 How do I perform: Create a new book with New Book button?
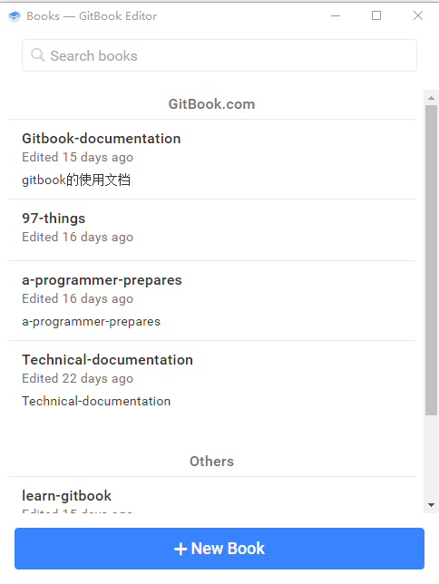point(219,549)
